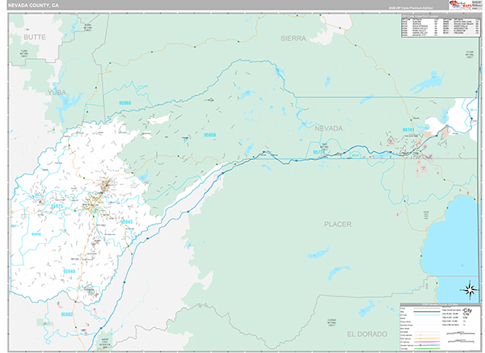Click ZIP code label 95728

tap(319, 152)
